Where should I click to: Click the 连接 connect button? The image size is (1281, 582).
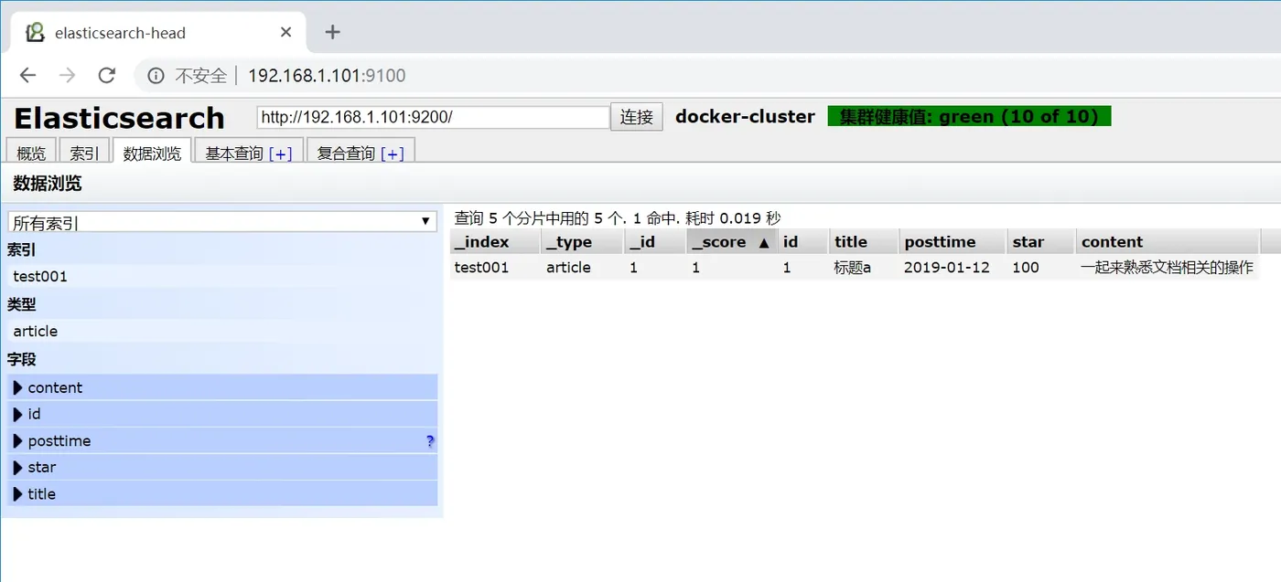point(637,117)
